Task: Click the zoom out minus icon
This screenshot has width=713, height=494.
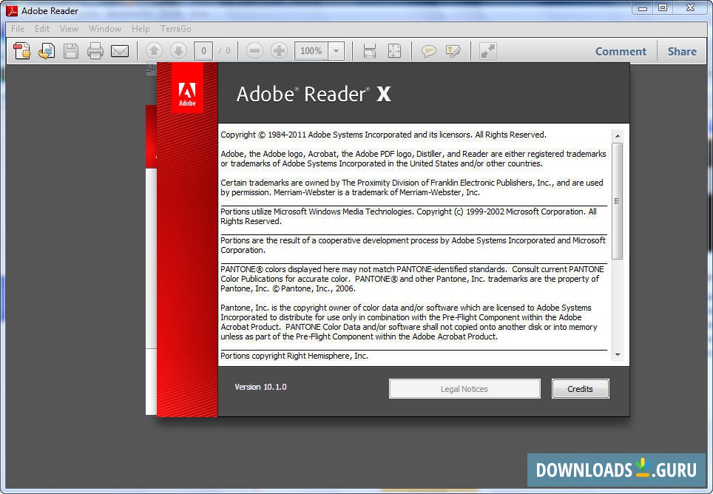Action: coord(254,51)
